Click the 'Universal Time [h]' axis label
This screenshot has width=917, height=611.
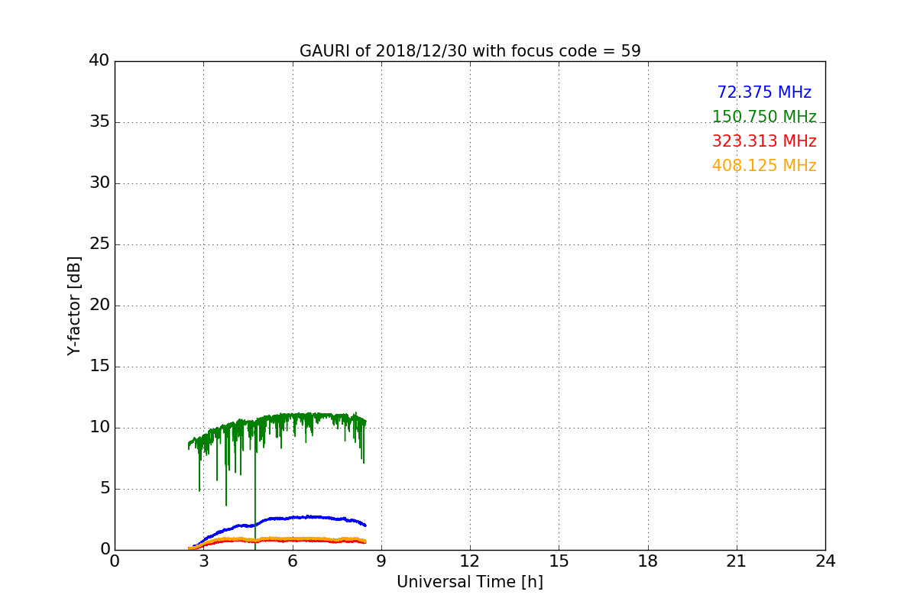[470, 582]
